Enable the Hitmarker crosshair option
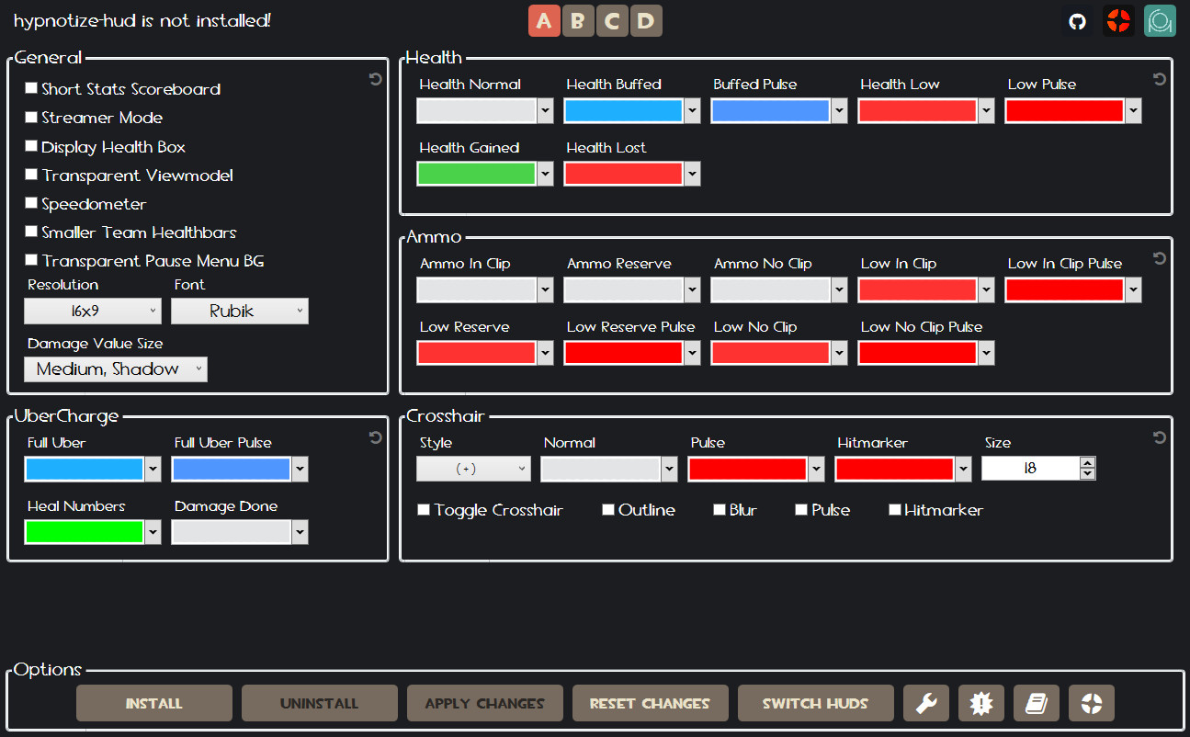The image size is (1190, 737). pyautogui.click(x=895, y=509)
